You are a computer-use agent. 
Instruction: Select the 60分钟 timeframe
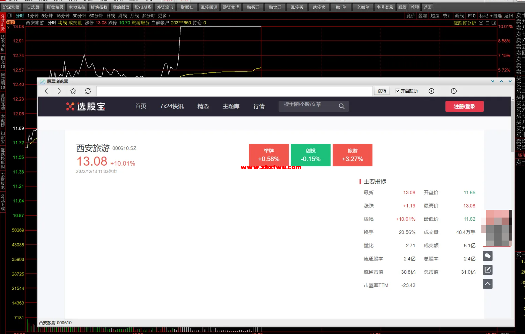[x=96, y=16]
